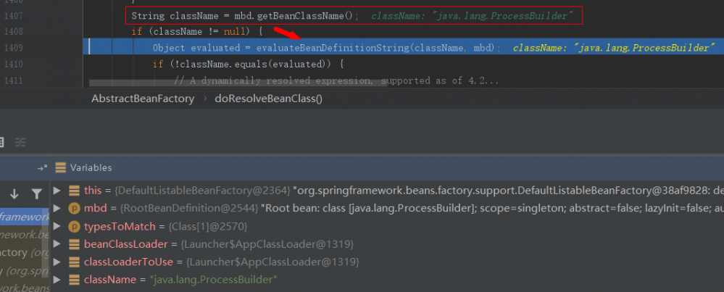Viewport: 724px width, 292px height.
Task: Click the object icon beside 'className'
Action: pyautogui.click(x=74, y=280)
